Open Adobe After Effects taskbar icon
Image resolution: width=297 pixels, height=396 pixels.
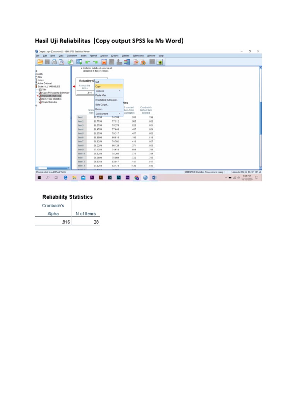click(128, 178)
